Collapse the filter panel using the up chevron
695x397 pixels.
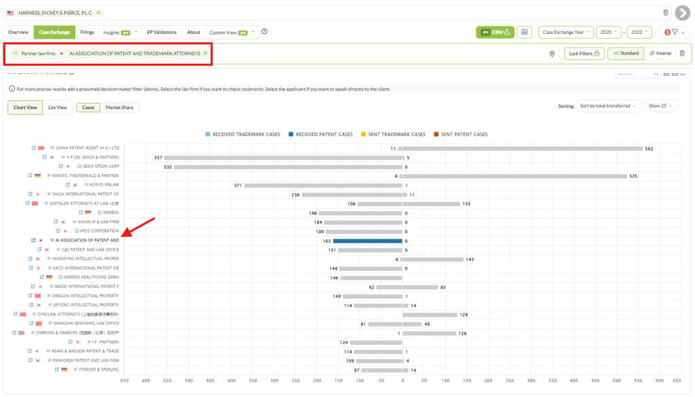[683, 33]
